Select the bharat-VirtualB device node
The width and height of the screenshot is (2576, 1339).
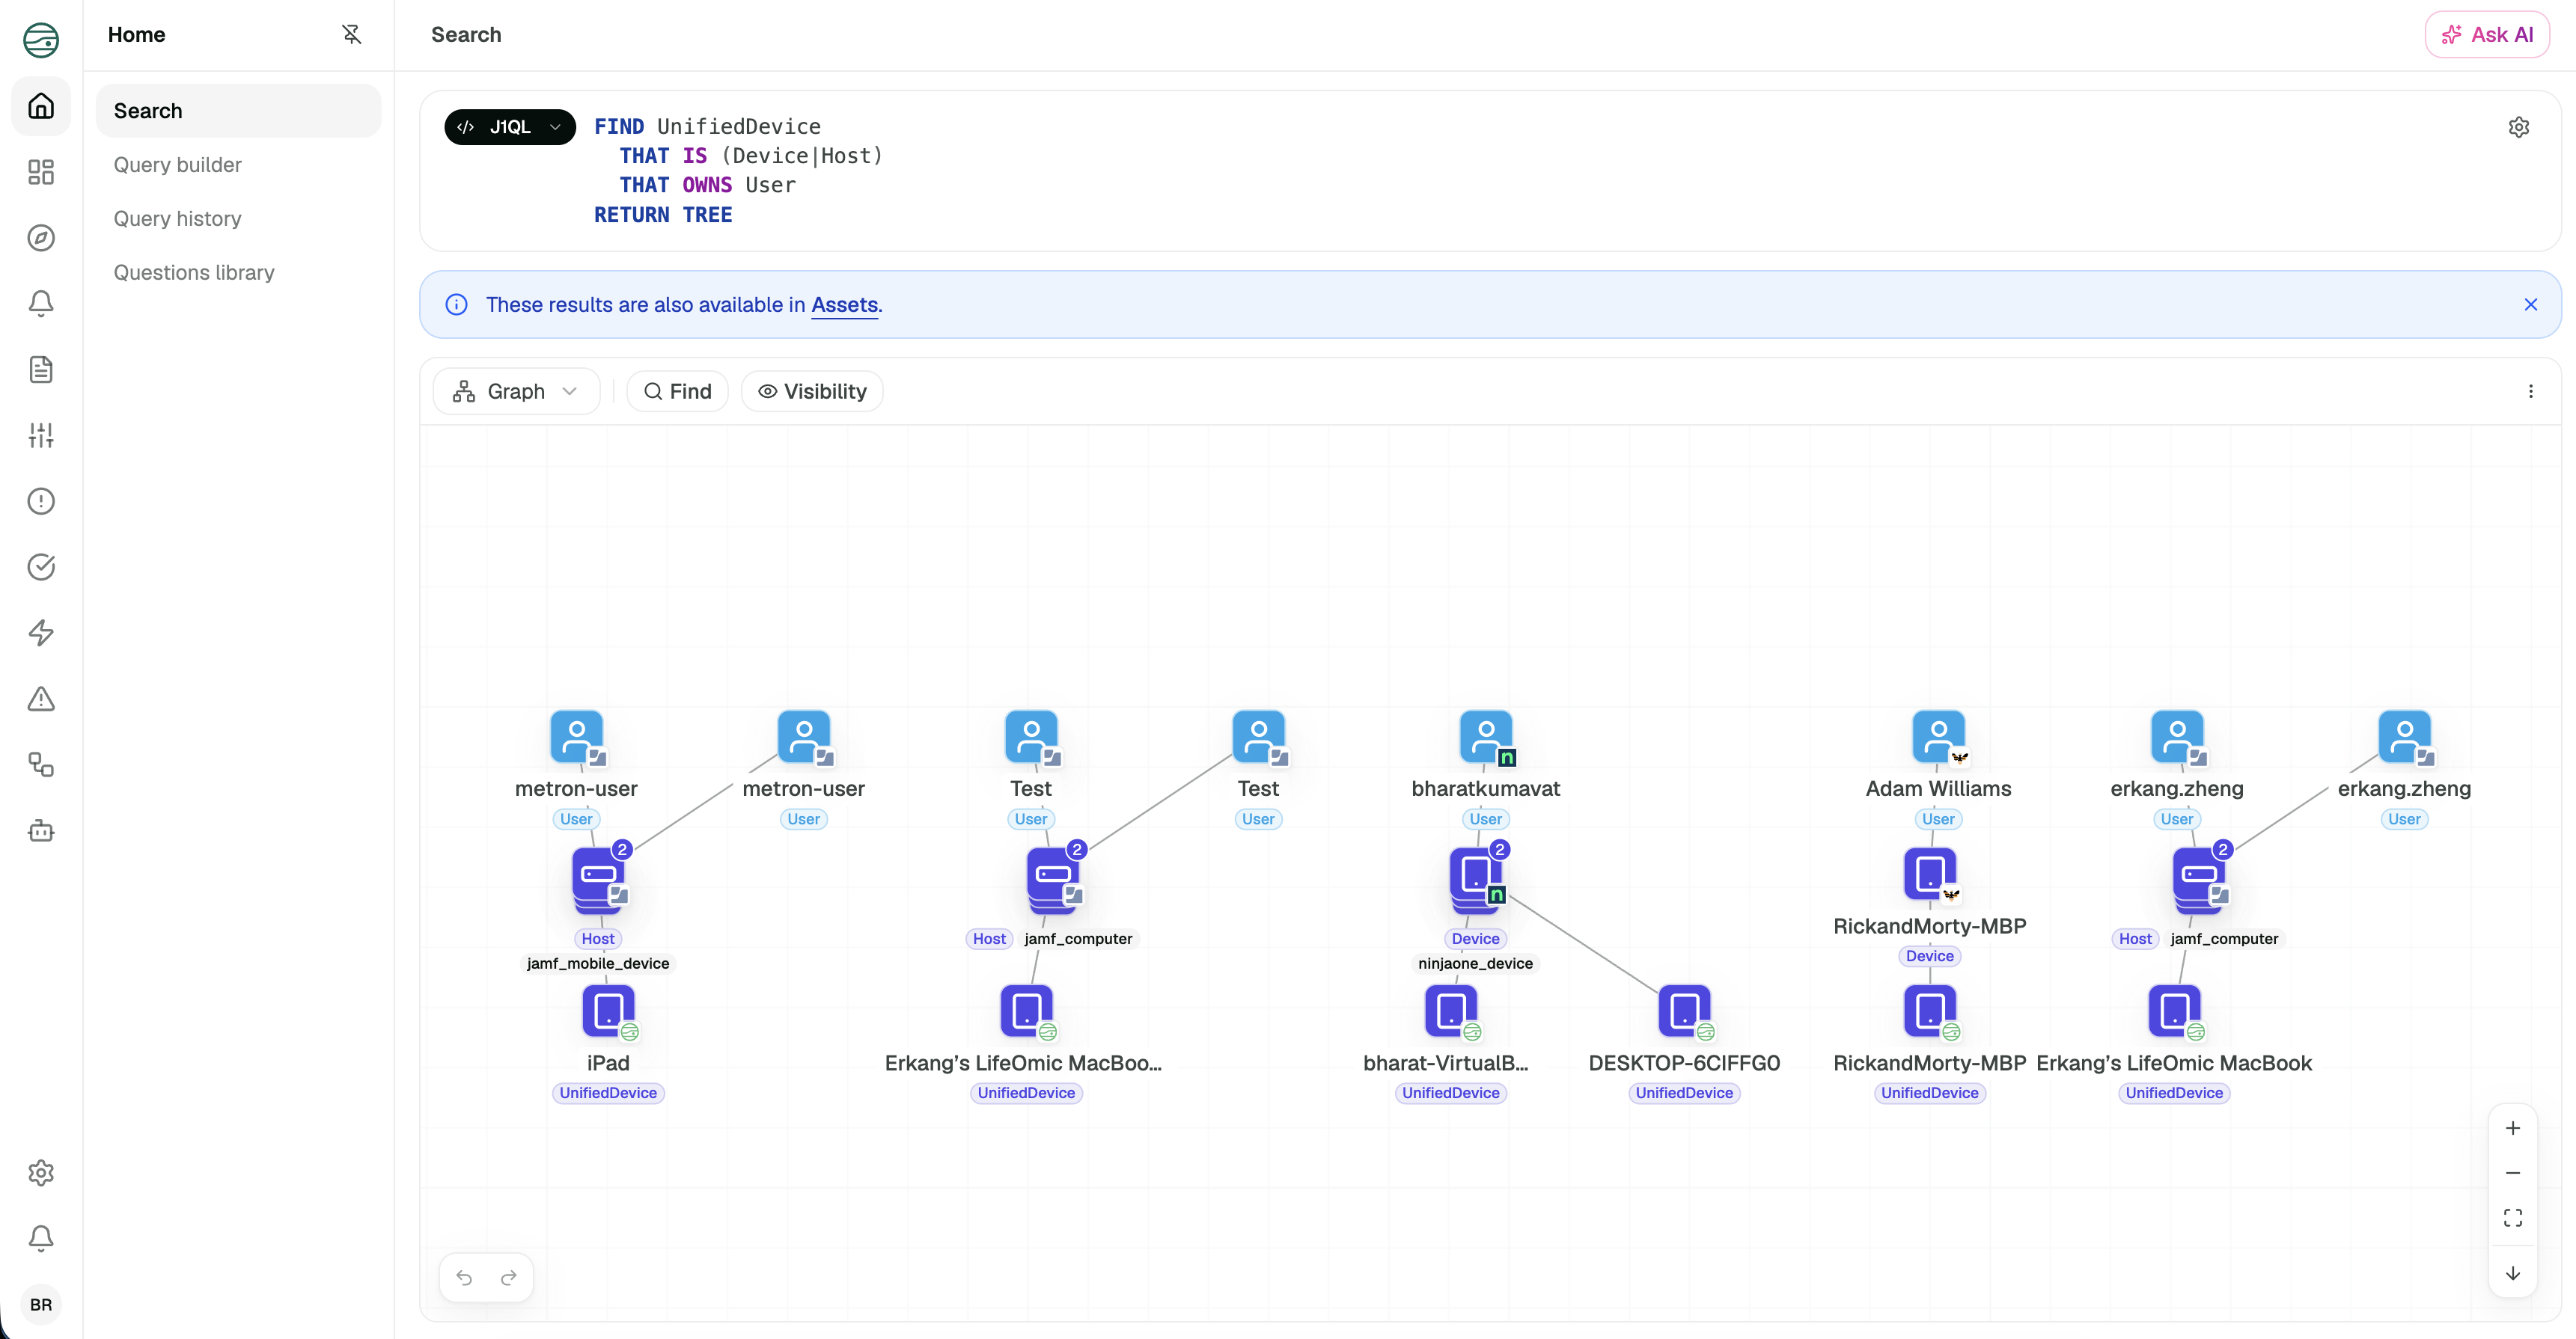[1450, 1011]
